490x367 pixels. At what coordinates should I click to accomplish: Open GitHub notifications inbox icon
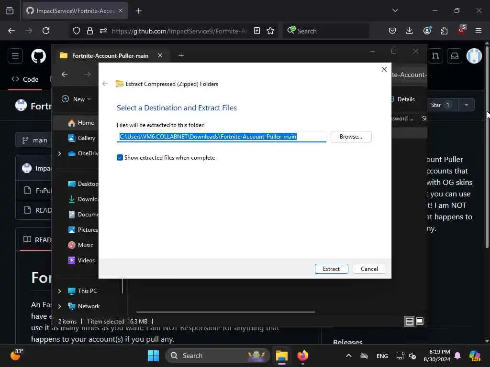(455, 56)
